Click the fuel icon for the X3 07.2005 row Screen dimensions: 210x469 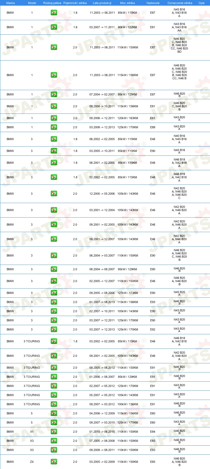(x=54, y=441)
